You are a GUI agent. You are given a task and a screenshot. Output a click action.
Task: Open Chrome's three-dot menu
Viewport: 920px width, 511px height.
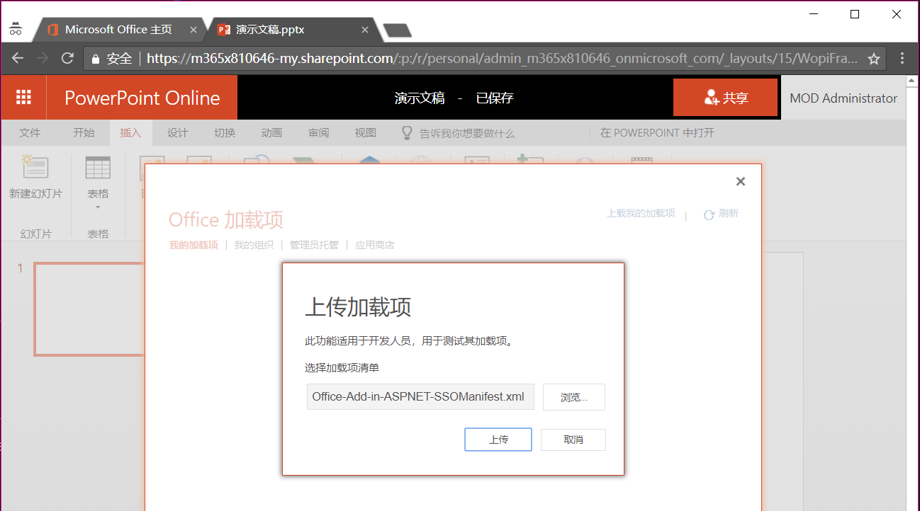tap(902, 58)
